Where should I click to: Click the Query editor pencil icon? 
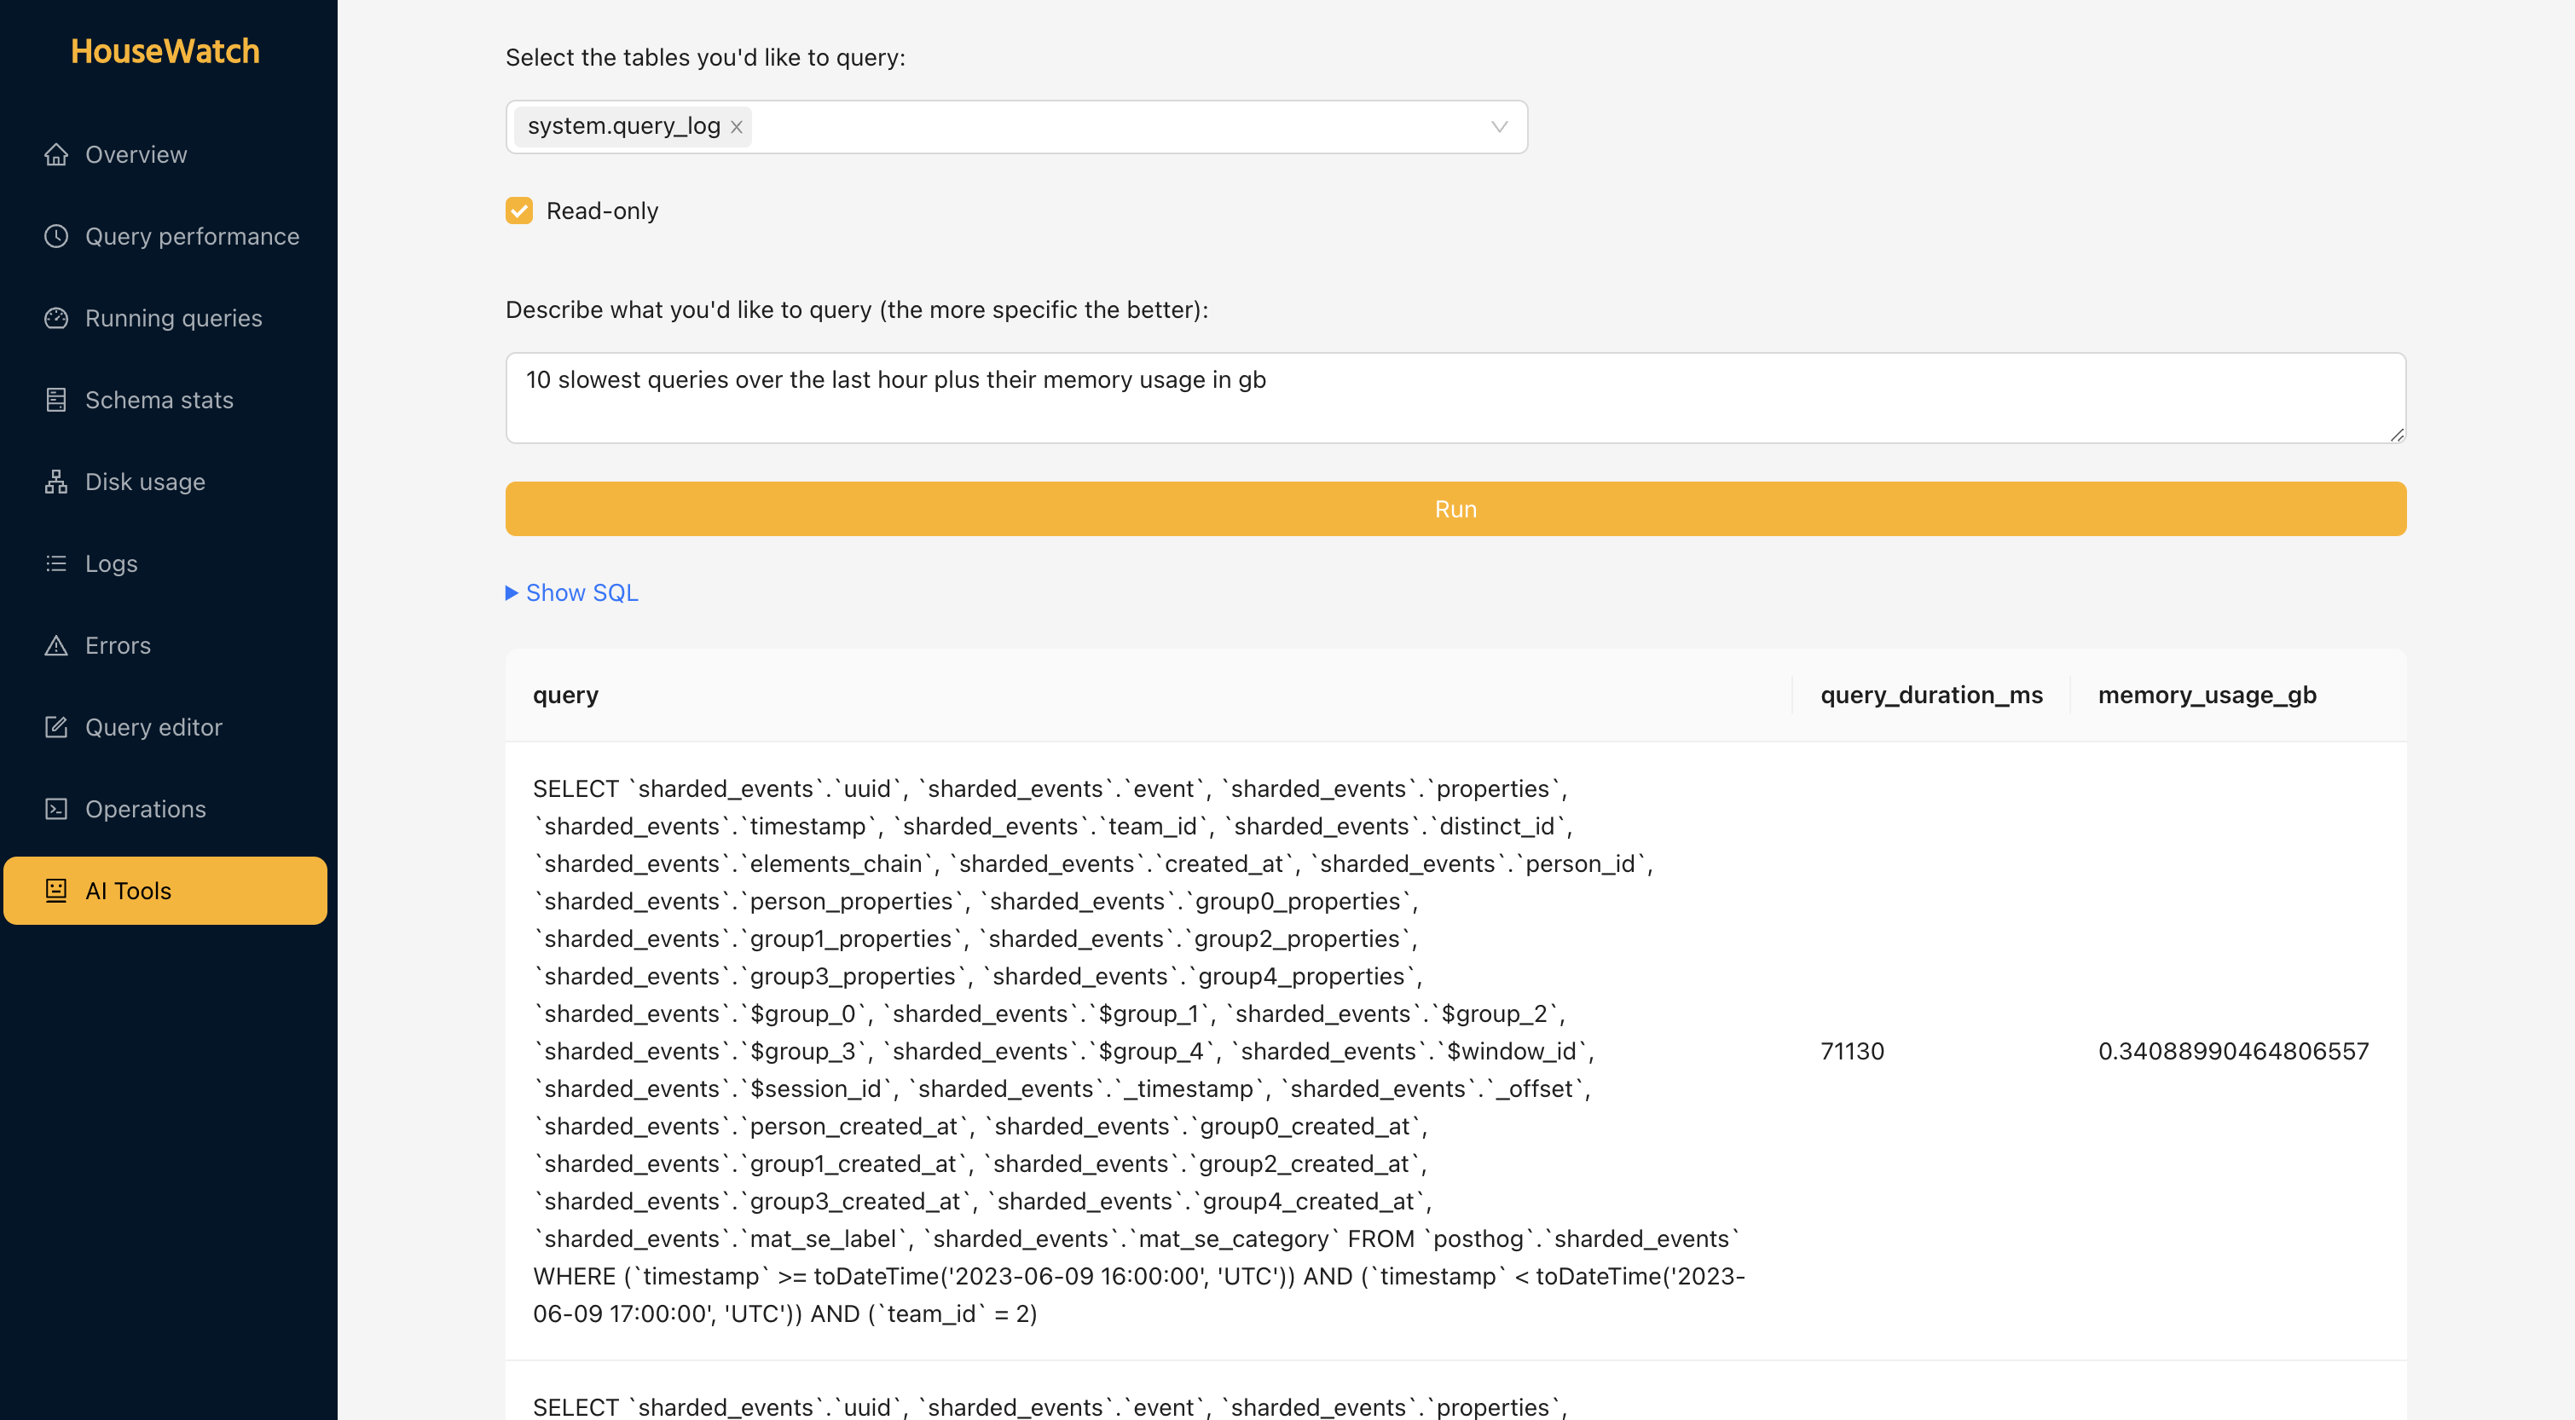56,728
